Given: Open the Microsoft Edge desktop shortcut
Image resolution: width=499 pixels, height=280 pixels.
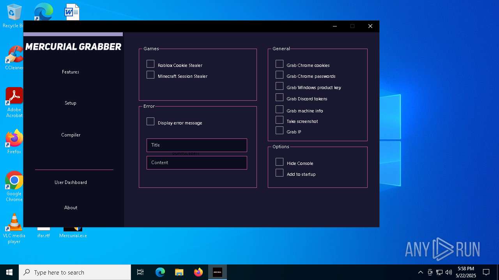Looking at the screenshot, I should 43,12.
